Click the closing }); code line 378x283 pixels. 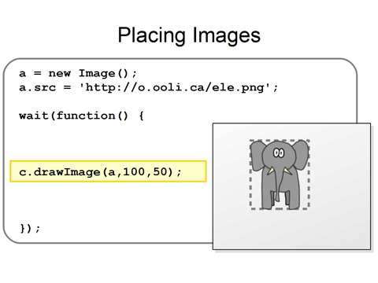pyautogui.click(x=30, y=228)
